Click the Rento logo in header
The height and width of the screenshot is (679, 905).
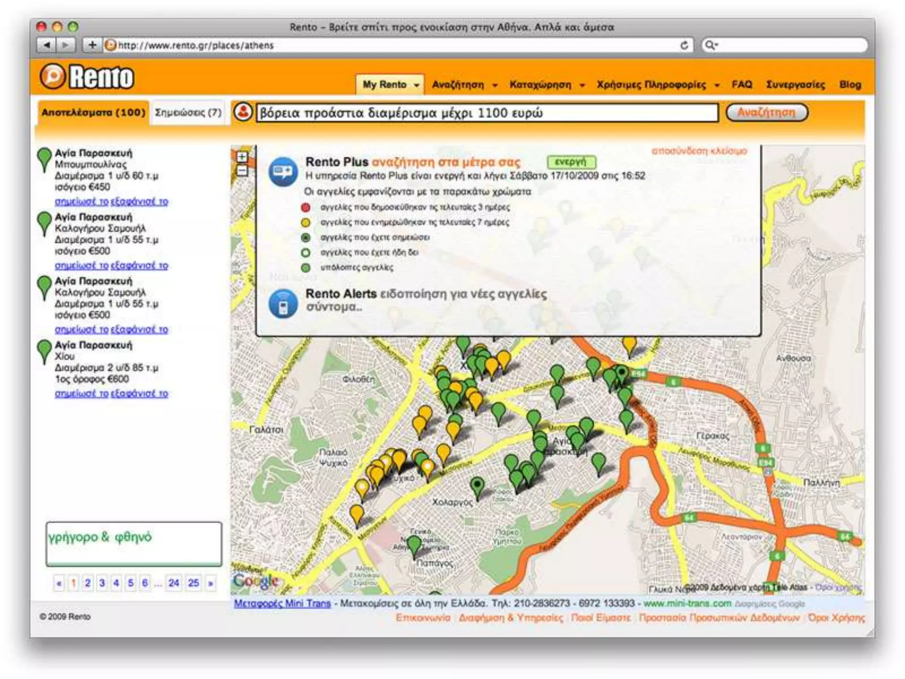(x=87, y=77)
